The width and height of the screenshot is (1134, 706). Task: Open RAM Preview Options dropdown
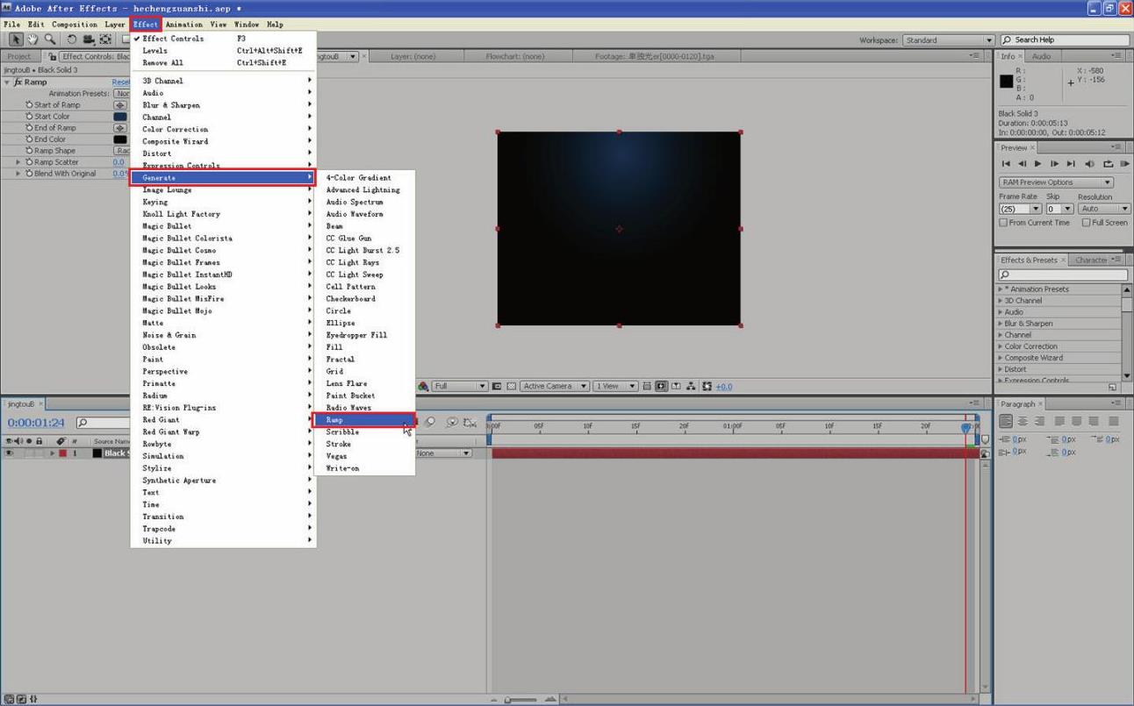[1056, 182]
